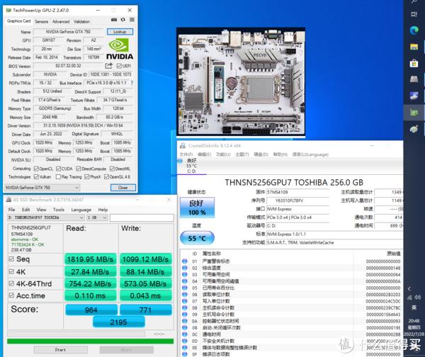425x357 pixels.
Task: Click the motherboard photo thumbnail
Action: tap(241, 81)
